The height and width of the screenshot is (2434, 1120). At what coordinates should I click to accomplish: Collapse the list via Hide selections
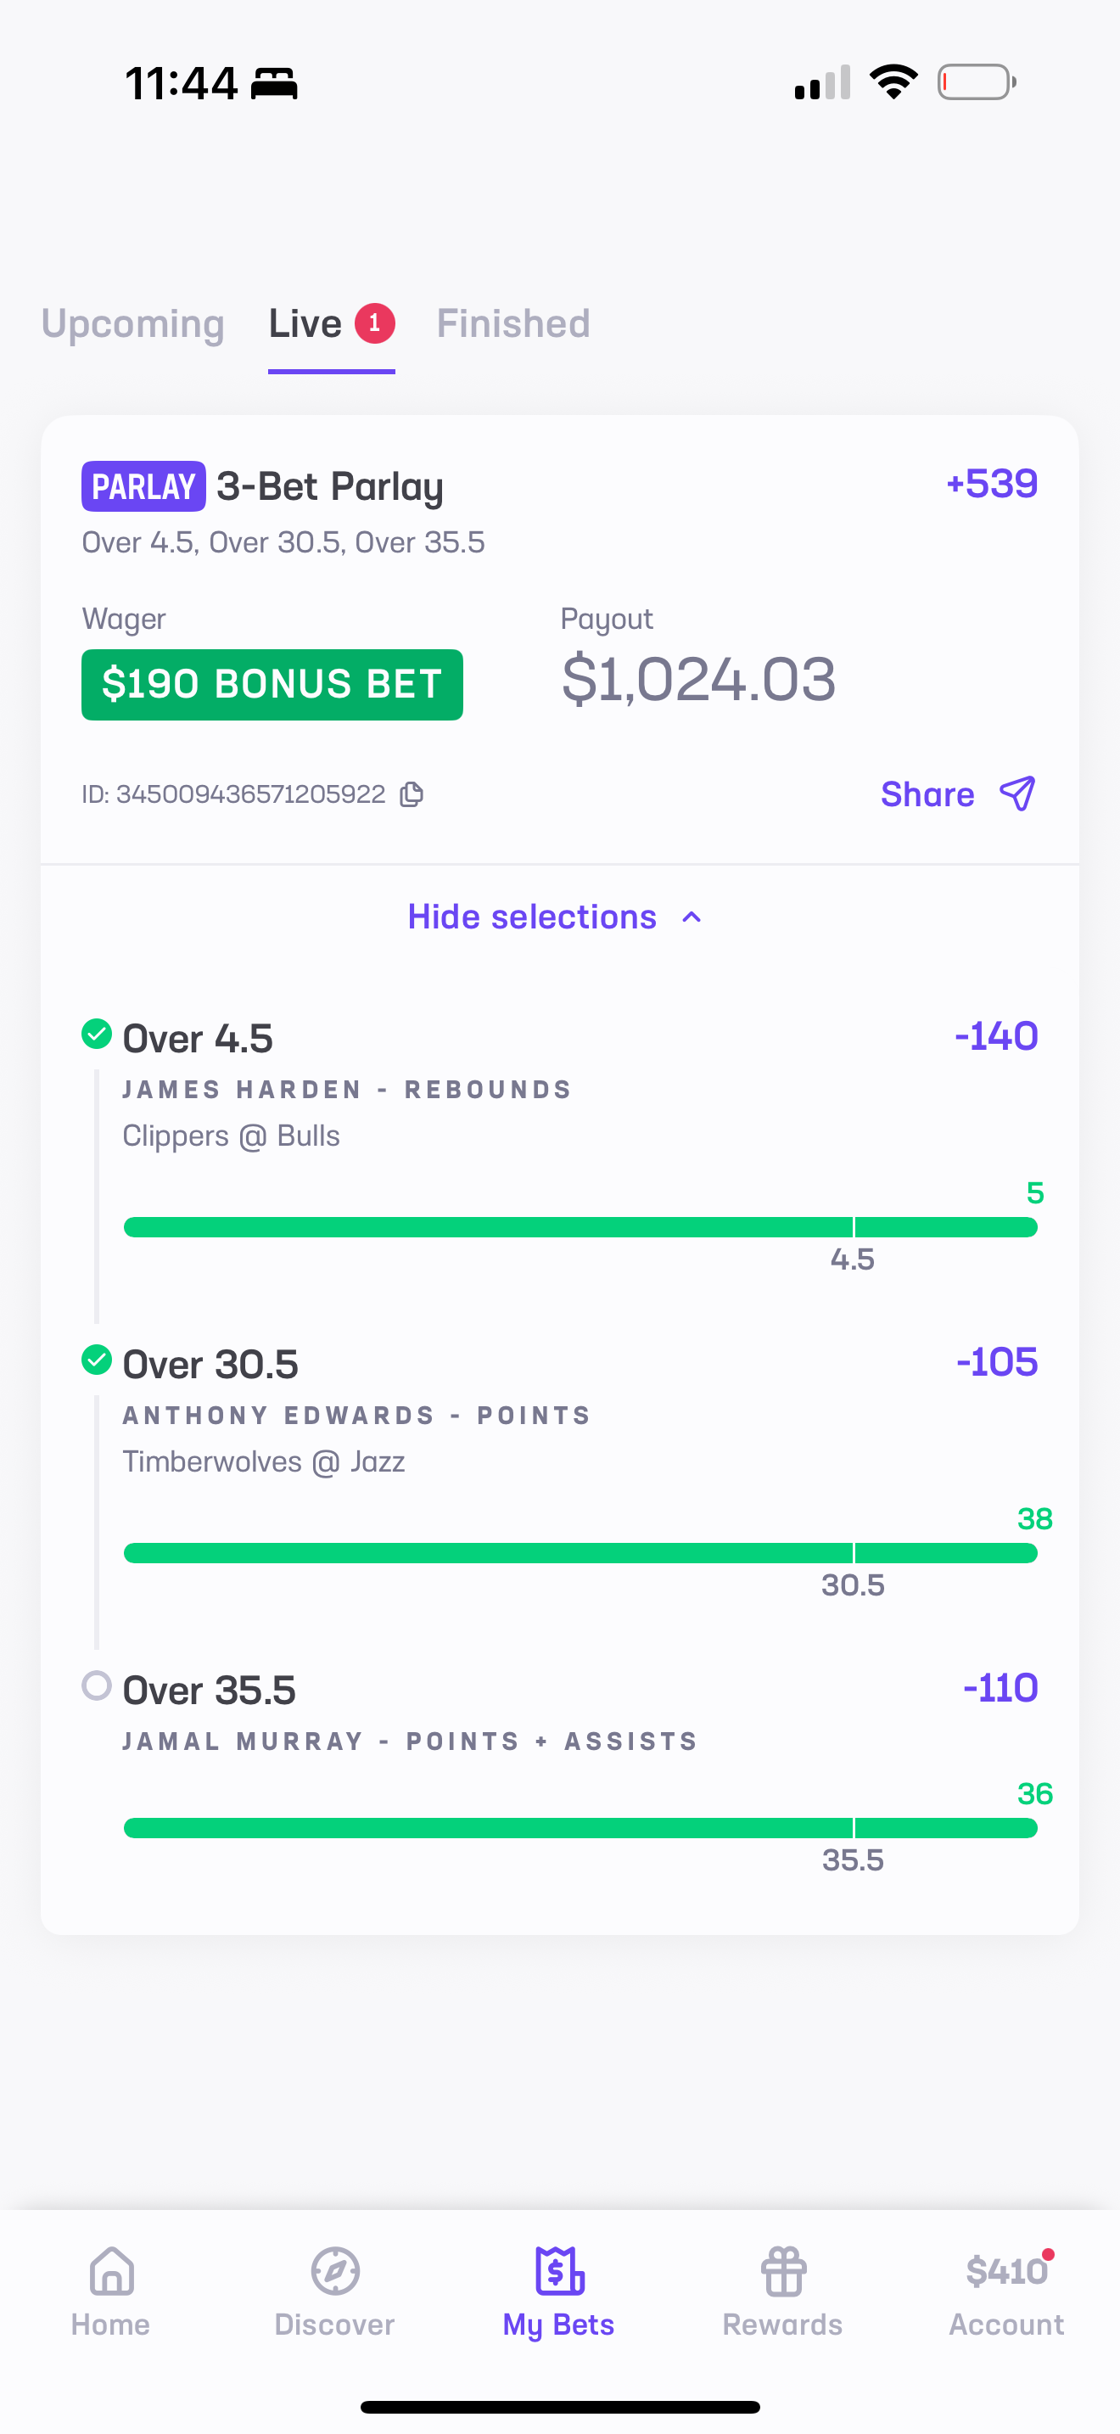click(532, 917)
